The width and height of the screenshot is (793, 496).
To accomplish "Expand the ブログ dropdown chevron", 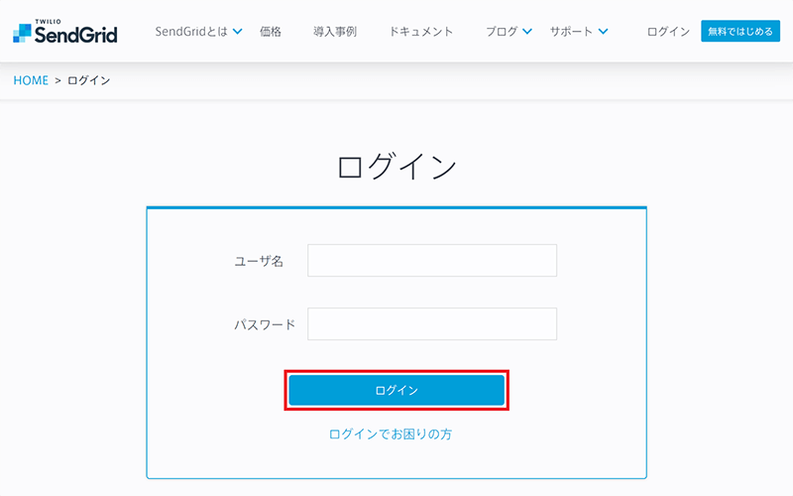I will 527,32.
